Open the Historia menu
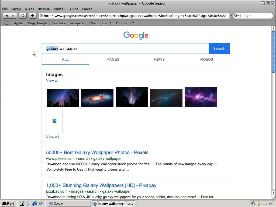 (x=44, y=9)
